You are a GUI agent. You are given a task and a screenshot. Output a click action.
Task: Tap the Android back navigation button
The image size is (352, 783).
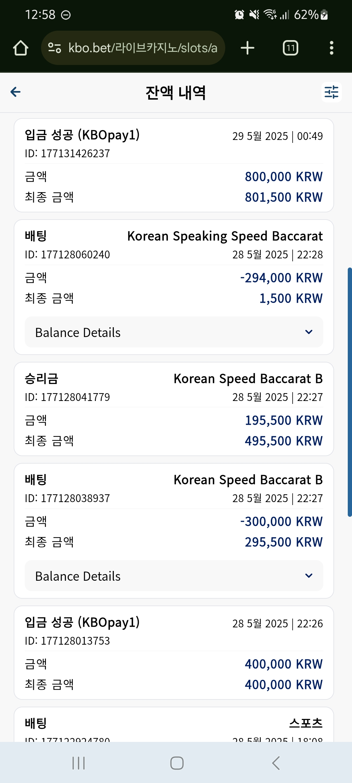click(x=276, y=763)
